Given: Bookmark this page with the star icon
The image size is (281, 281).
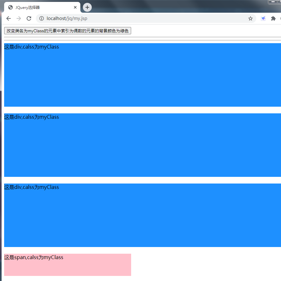Looking at the screenshot, I should [x=250, y=18].
